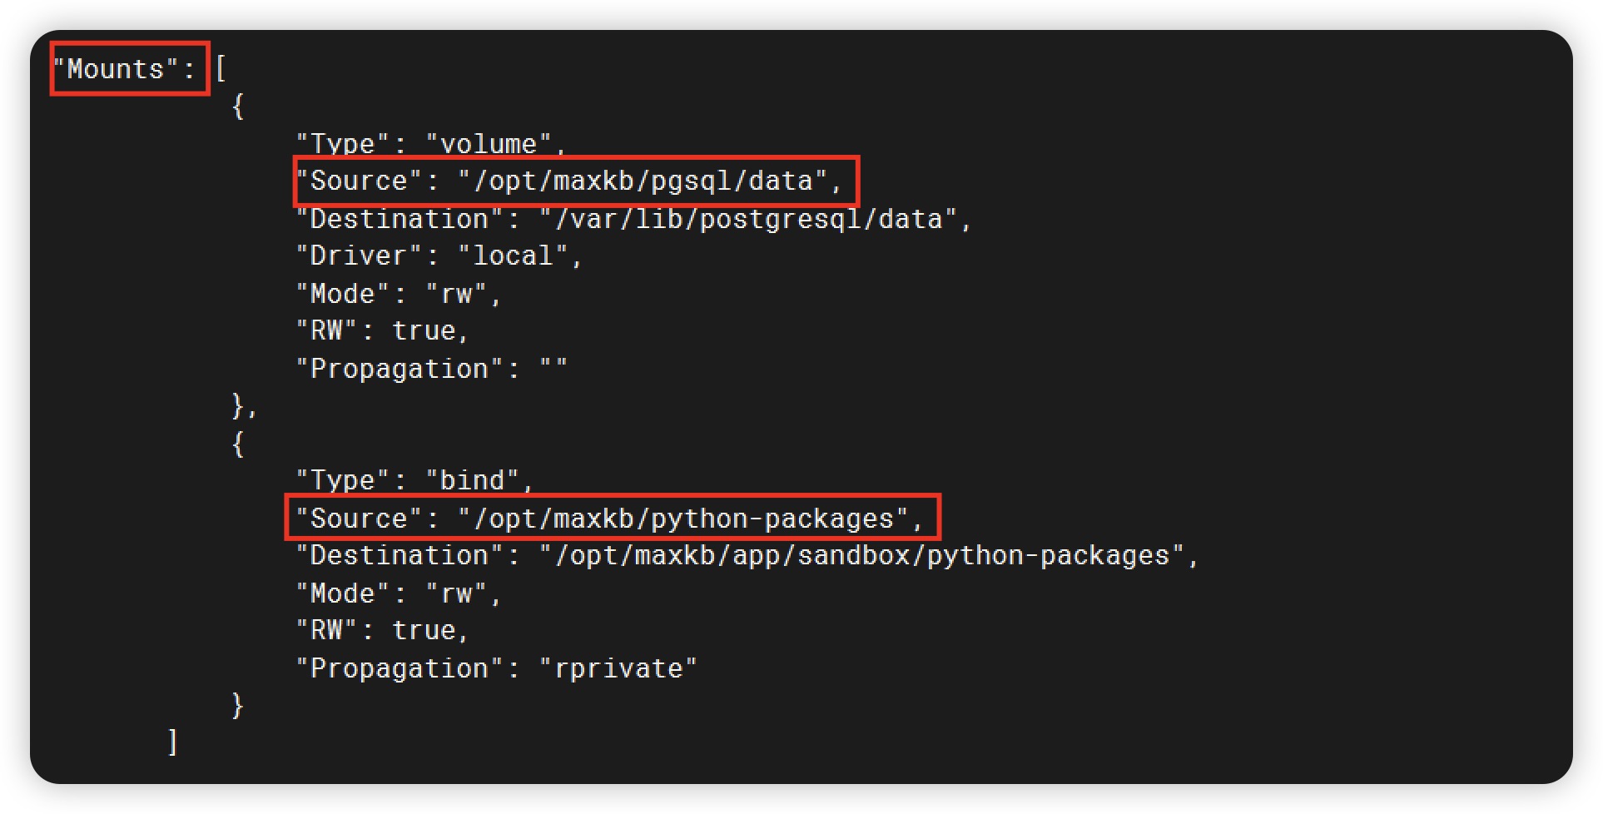The image size is (1603, 814).
Task: Select the /opt/maxkb/python-packages source line
Action: click(611, 519)
